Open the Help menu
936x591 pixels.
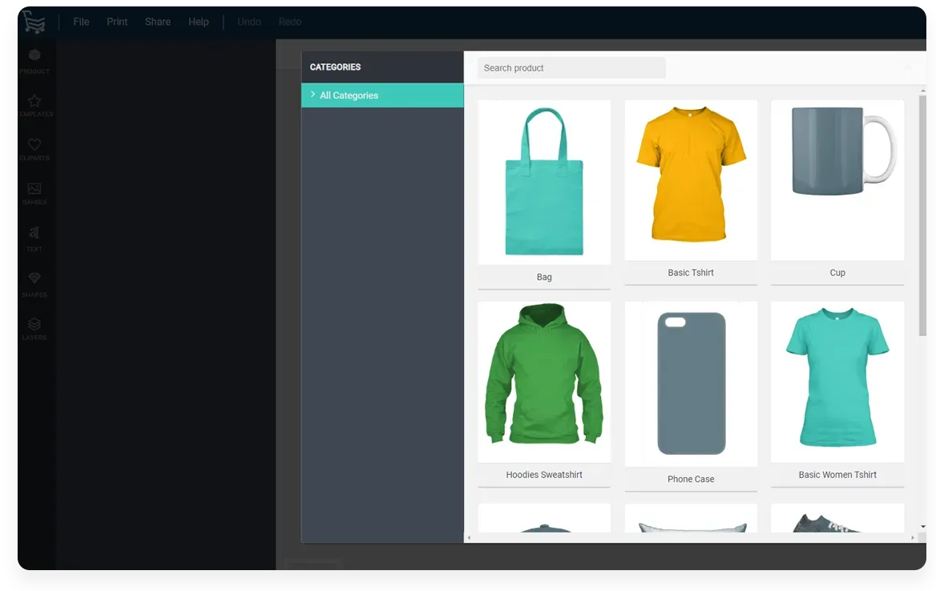click(199, 22)
